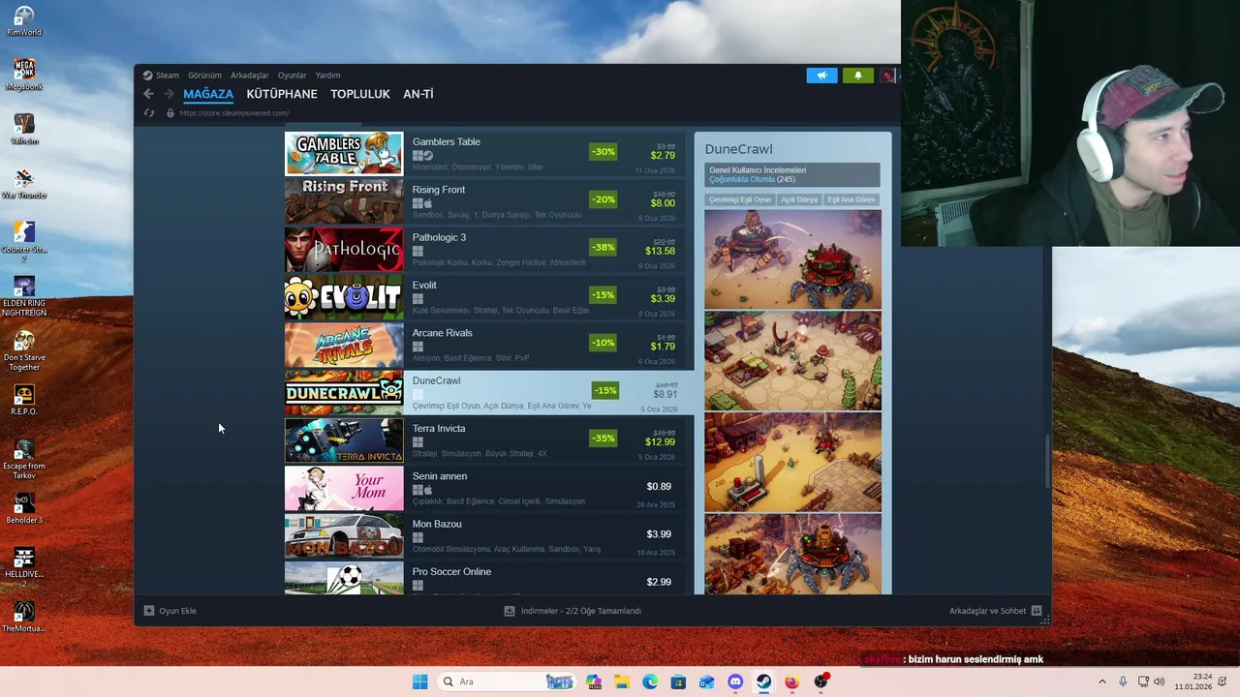This screenshot has width=1240, height=697.
Task: View the second DuneCrawl preview screenshot
Action: coord(793,360)
